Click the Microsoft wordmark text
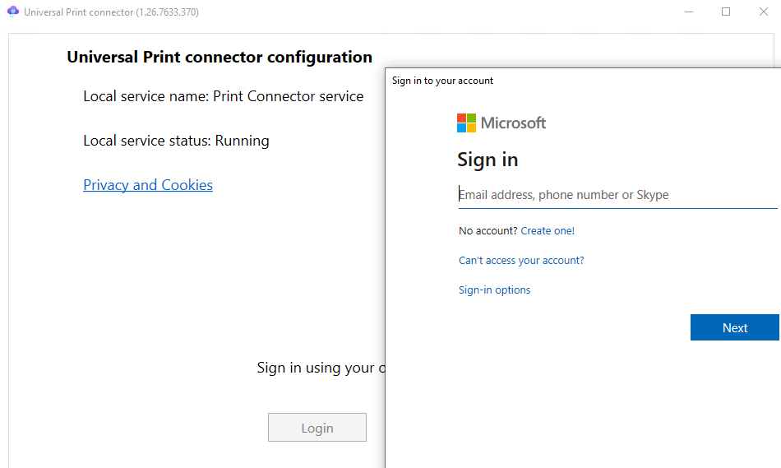 513,123
